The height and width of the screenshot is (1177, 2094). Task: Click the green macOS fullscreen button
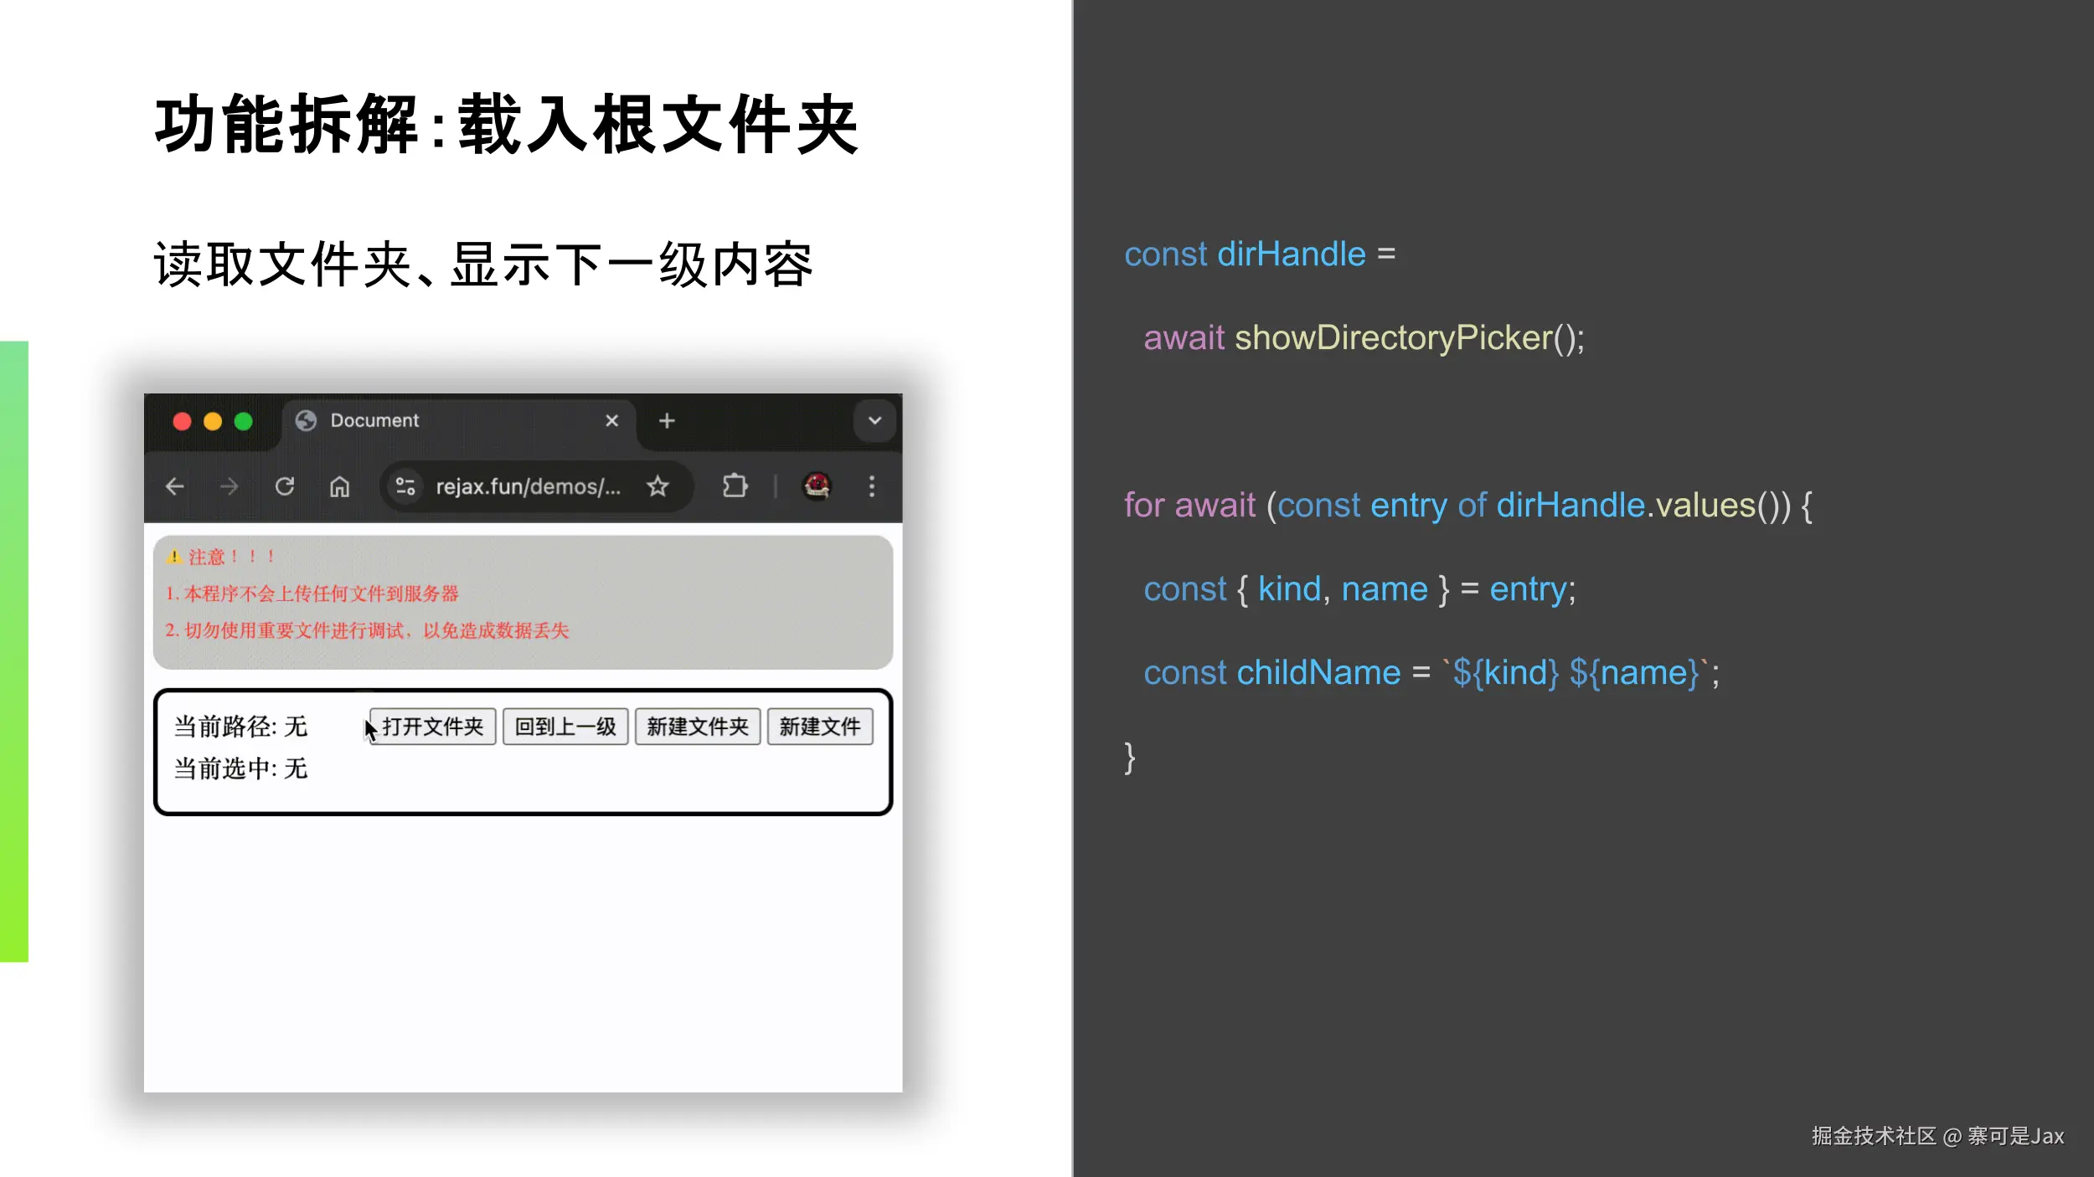tap(244, 421)
